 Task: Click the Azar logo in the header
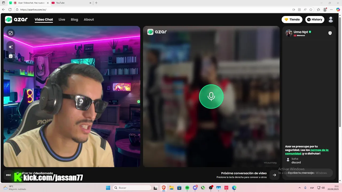(16, 19)
